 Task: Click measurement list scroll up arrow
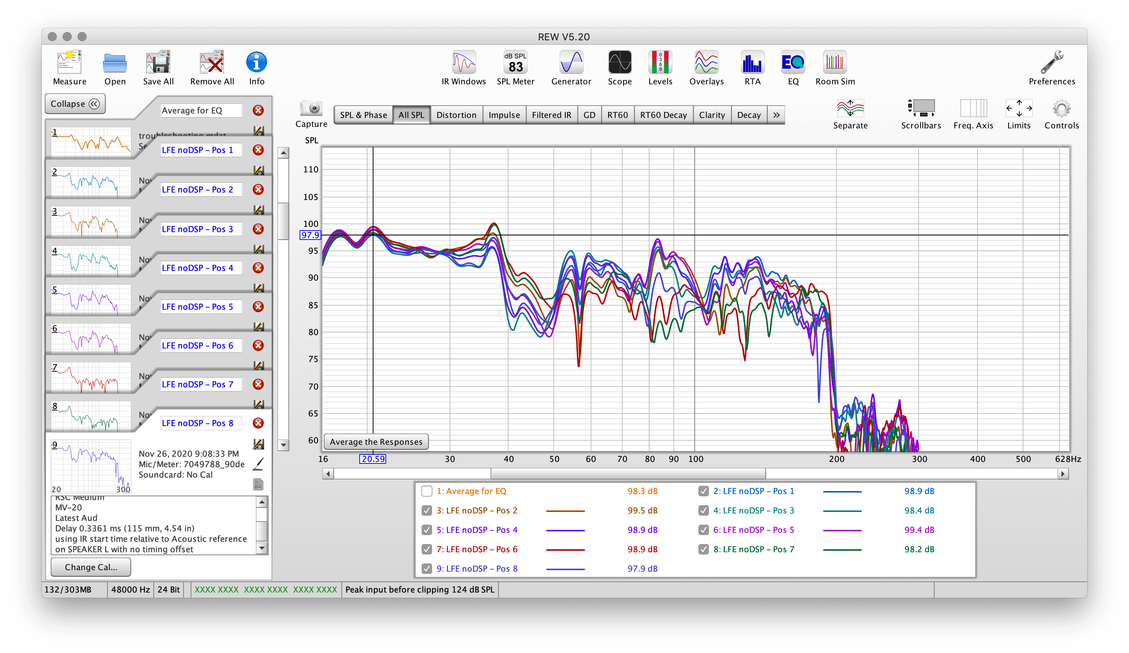tap(283, 153)
